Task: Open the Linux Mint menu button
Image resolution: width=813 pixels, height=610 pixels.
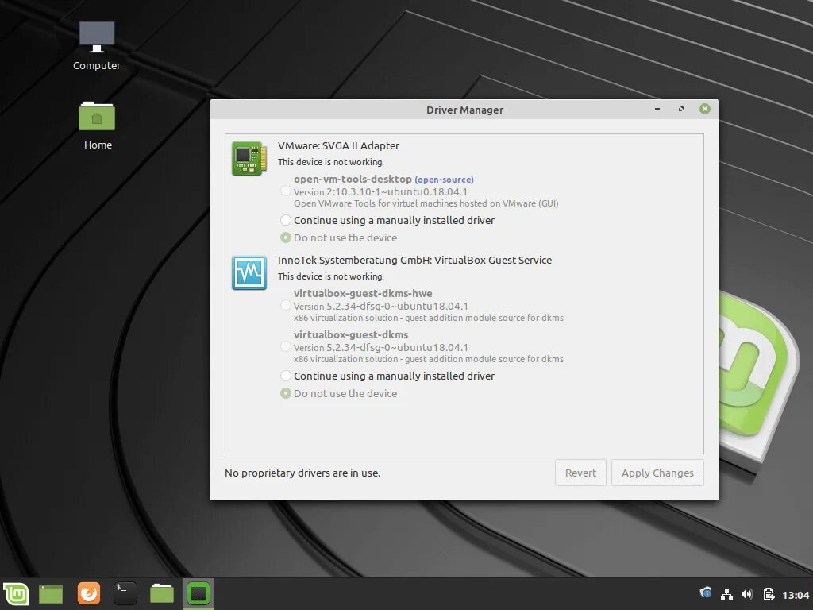Action: tap(16, 593)
